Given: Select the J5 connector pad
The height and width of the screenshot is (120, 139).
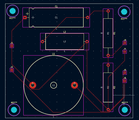Looking at the screenshot, I should pyautogui.click(x=125, y=73).
